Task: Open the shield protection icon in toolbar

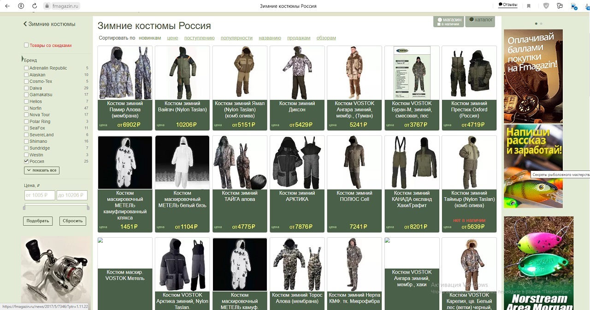Action: (x=546, y=6)
